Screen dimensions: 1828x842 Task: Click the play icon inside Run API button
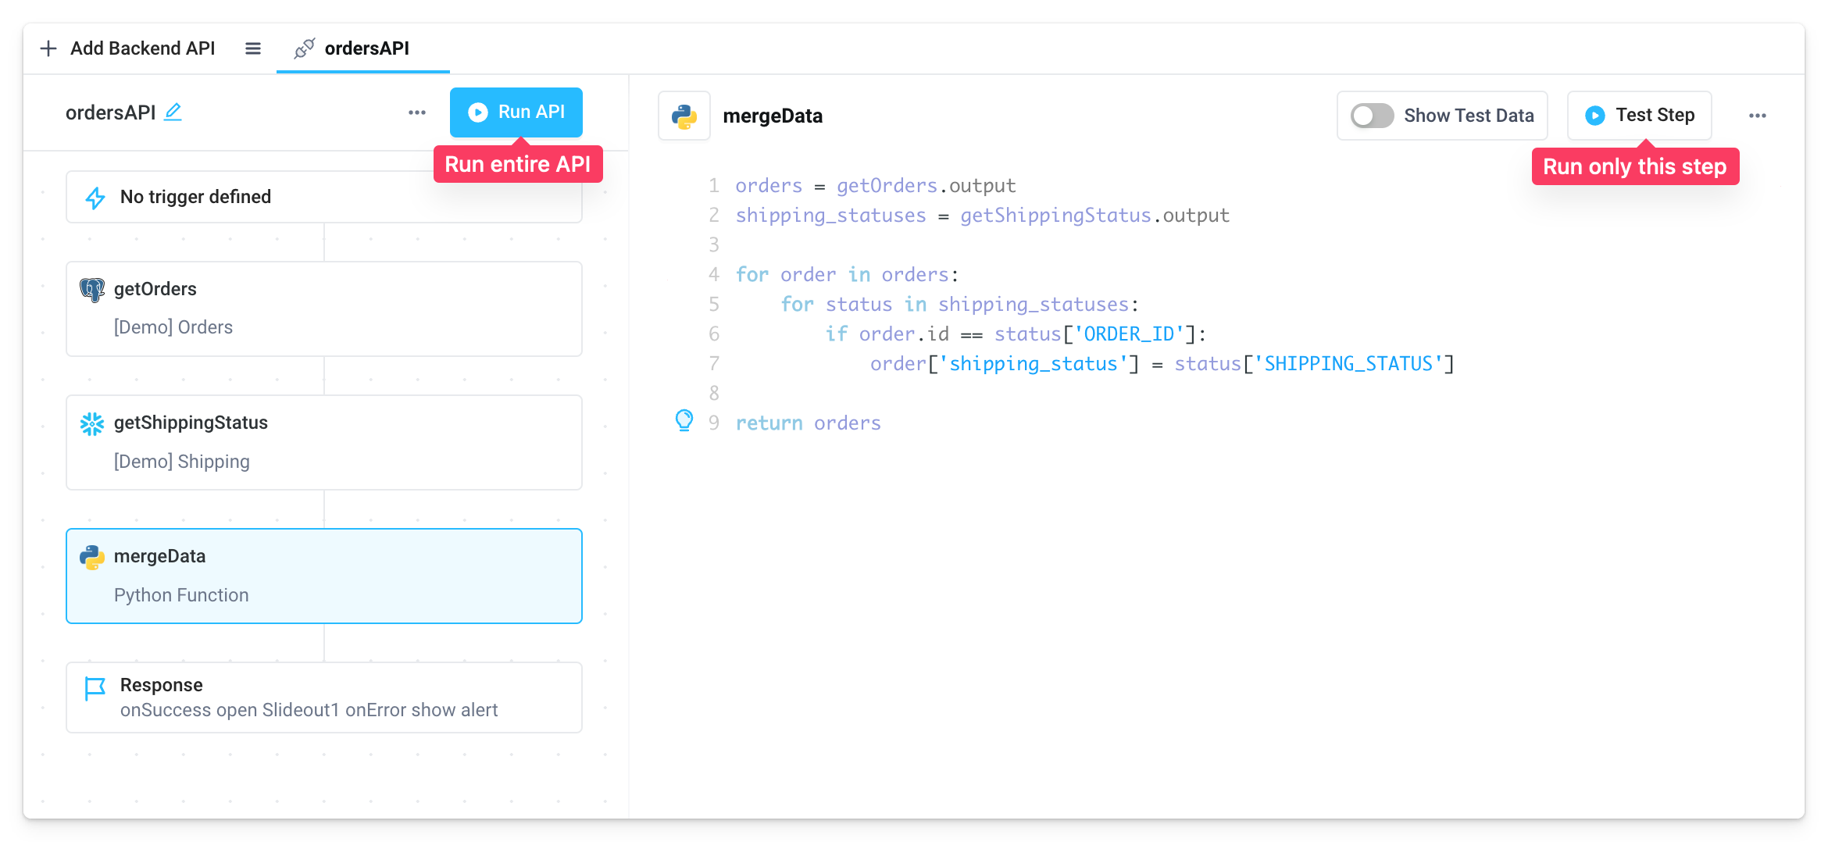point(477,112)
